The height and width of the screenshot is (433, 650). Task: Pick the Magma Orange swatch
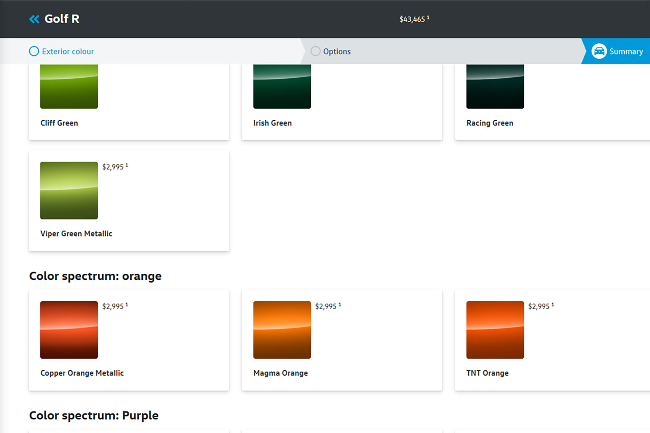click(282, 330)
